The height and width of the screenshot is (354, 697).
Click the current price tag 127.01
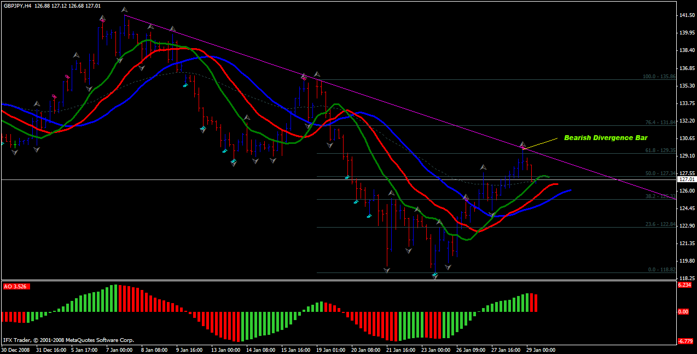pyautogui.click(x=687, y=179)
